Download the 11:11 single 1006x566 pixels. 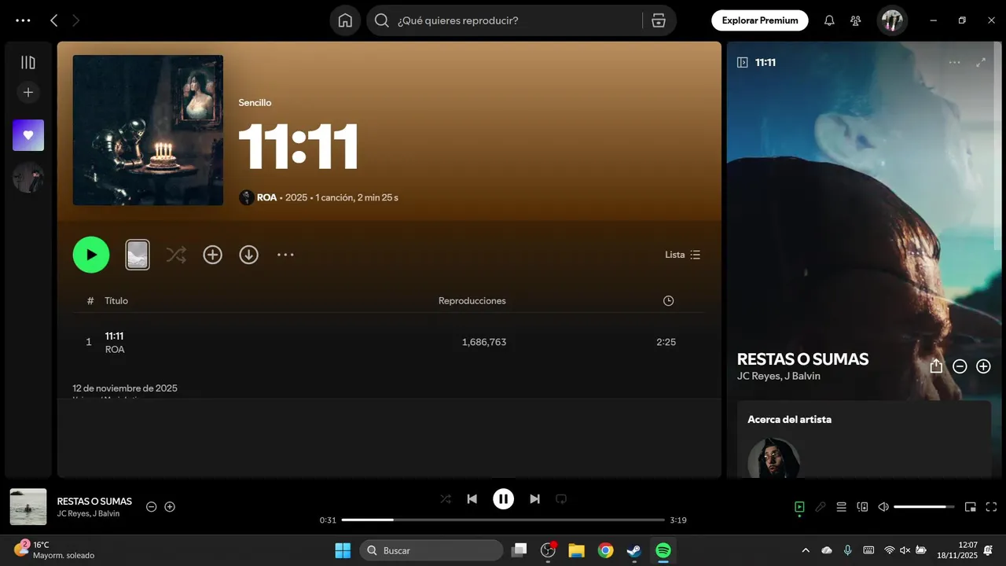tap(249, 255)
